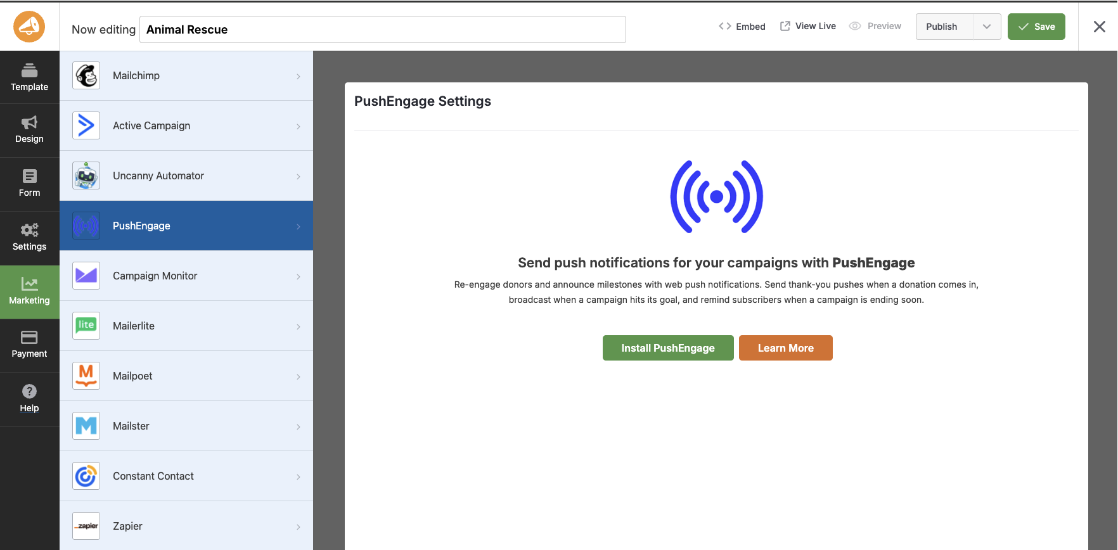1118x550 pixels.
Task: Click the PushEngage signal icon in list
Action: tap(86, 226)
